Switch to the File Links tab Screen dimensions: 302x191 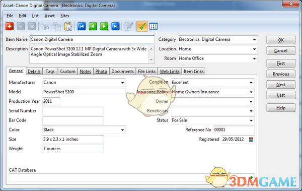[147, 72]
